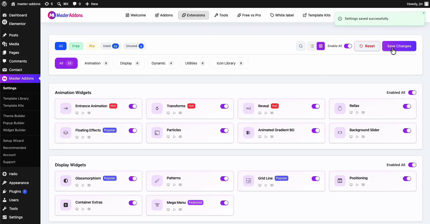Open Theme Builder in sidebar
430x224 pixels.
click(x=14, y=116)
